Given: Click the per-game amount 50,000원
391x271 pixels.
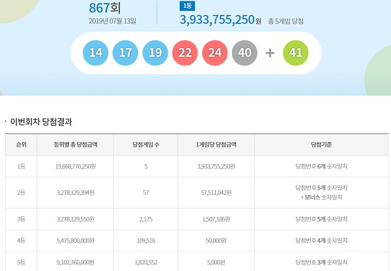Looking at the screenshot, I should click(216, 241).
